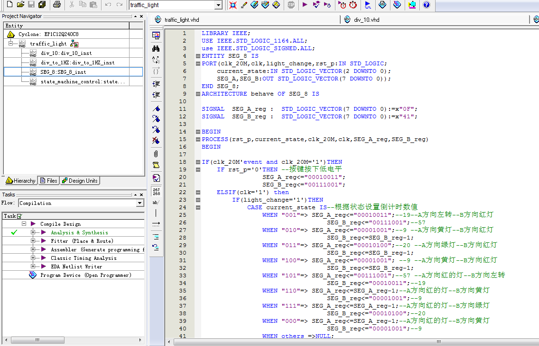The image size is (539, 346).
Task: Click the Help question mark icon
Action: pyautogui.click(x=426, y=5)
